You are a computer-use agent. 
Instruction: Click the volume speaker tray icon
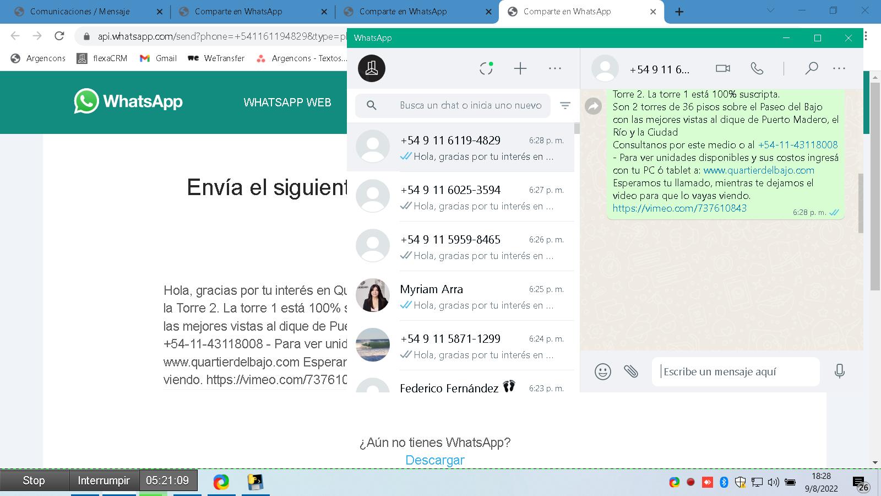773,482
